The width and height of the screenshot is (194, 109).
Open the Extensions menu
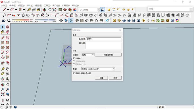pos(66,5)
